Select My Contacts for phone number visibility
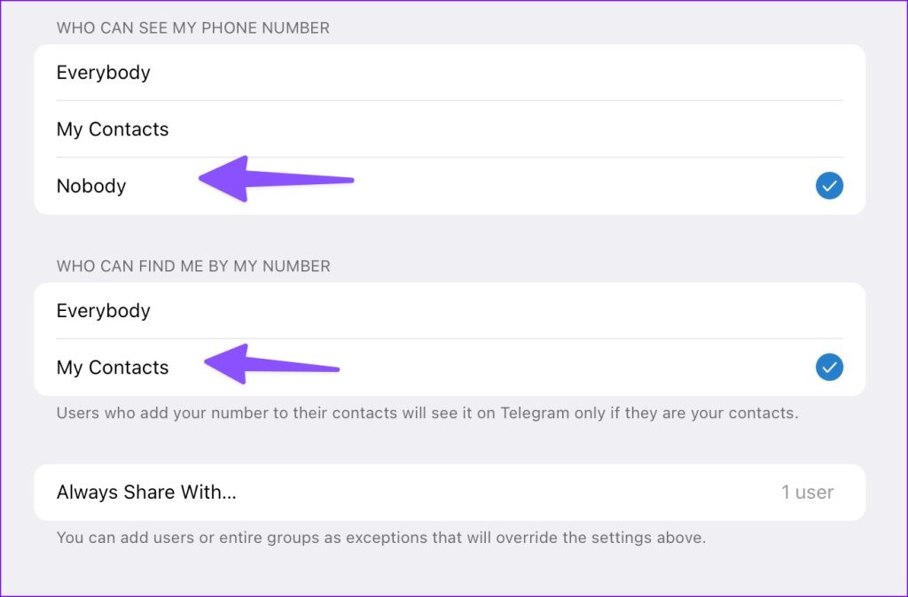The width and height of the screenshot is (908, 597). coord(450,129)
